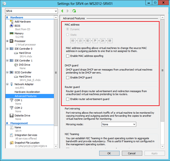Click the Snapshot File Location item
This screenshot has height=161, width=170.
(27, 143)
